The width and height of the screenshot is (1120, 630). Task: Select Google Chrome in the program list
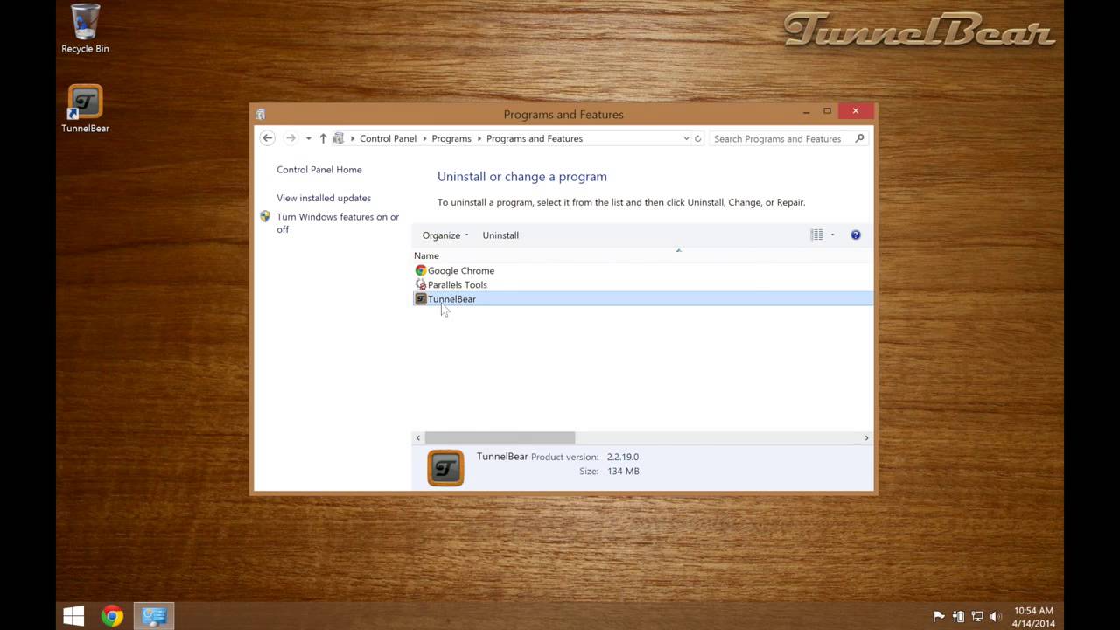(x=461, y=270)
